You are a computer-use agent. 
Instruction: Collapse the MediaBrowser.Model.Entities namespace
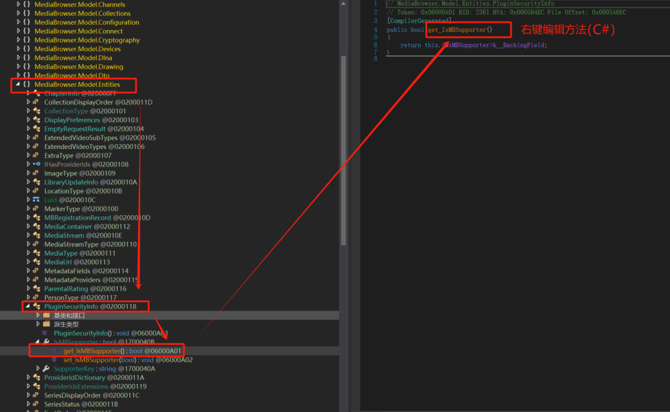[x=18, y=84]
